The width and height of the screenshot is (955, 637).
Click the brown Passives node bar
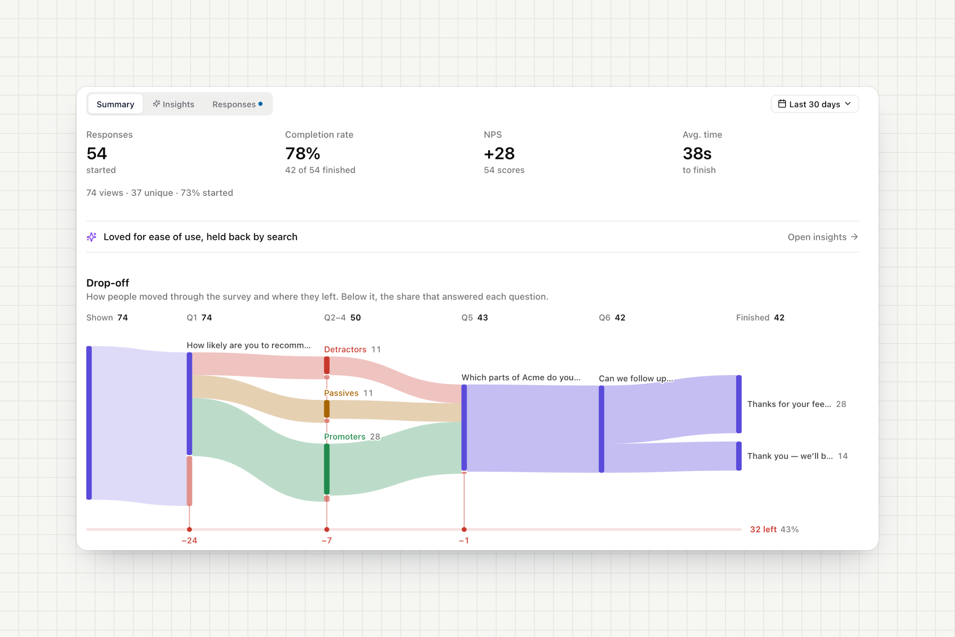click(x=327, y=409)
